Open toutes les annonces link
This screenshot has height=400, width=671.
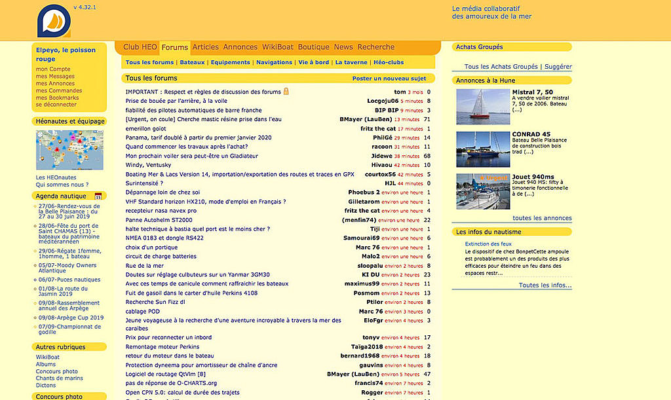pos(542,218)
